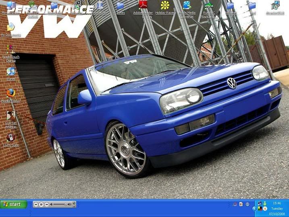Launch SpeedTouch Dial-up shortcut
The image size is (289, 217).
[11, 50]
